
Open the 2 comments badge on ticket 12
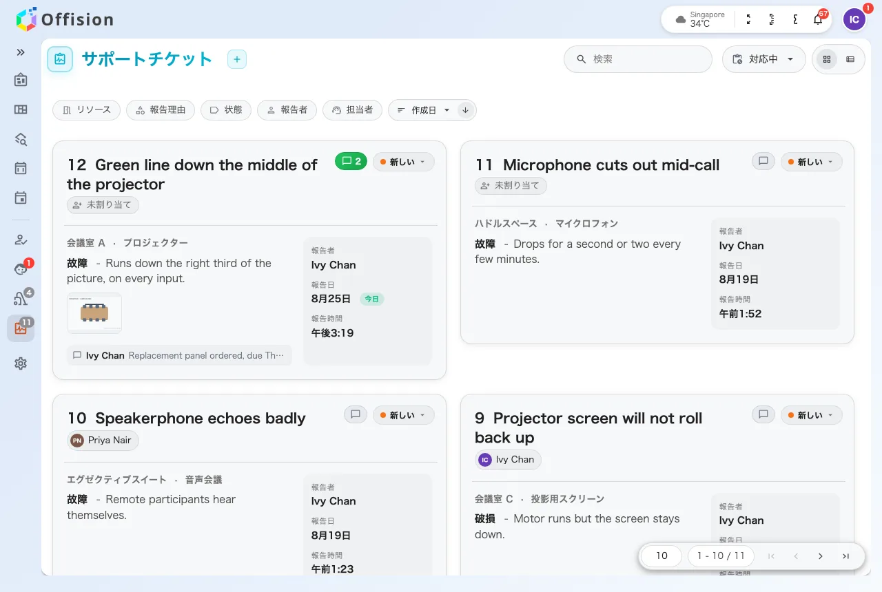click(x=351, y=162)
